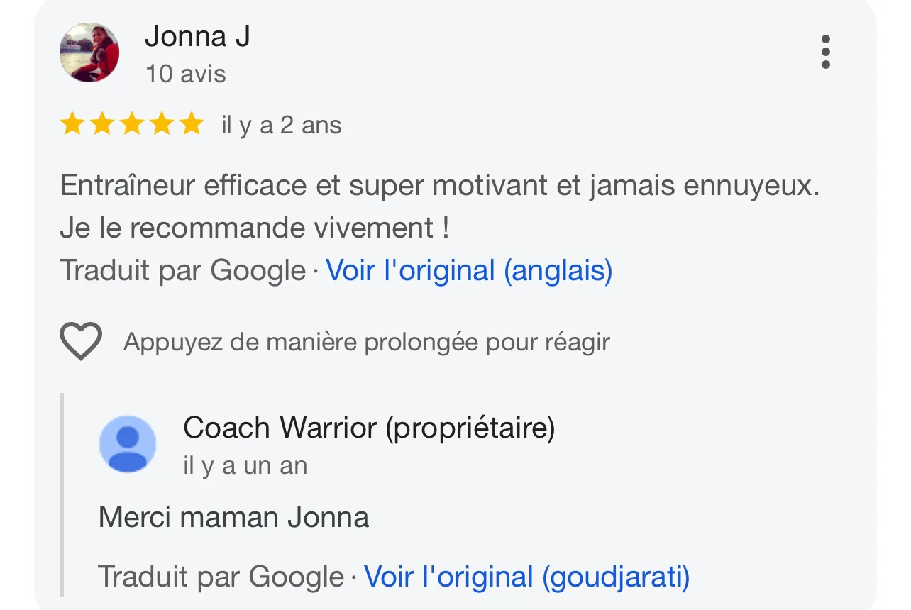Image resolution: width=911 pixels, height=610 pixels.
Task: Click the Coach Warrior (propriétaire) name
Action: [369, 428]
